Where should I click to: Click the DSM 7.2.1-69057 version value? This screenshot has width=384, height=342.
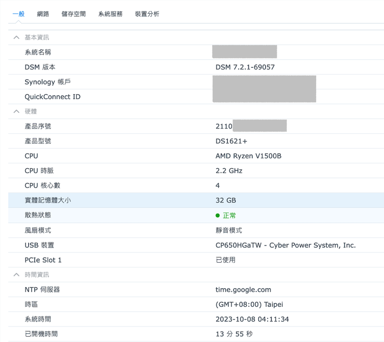pos(245,67)
